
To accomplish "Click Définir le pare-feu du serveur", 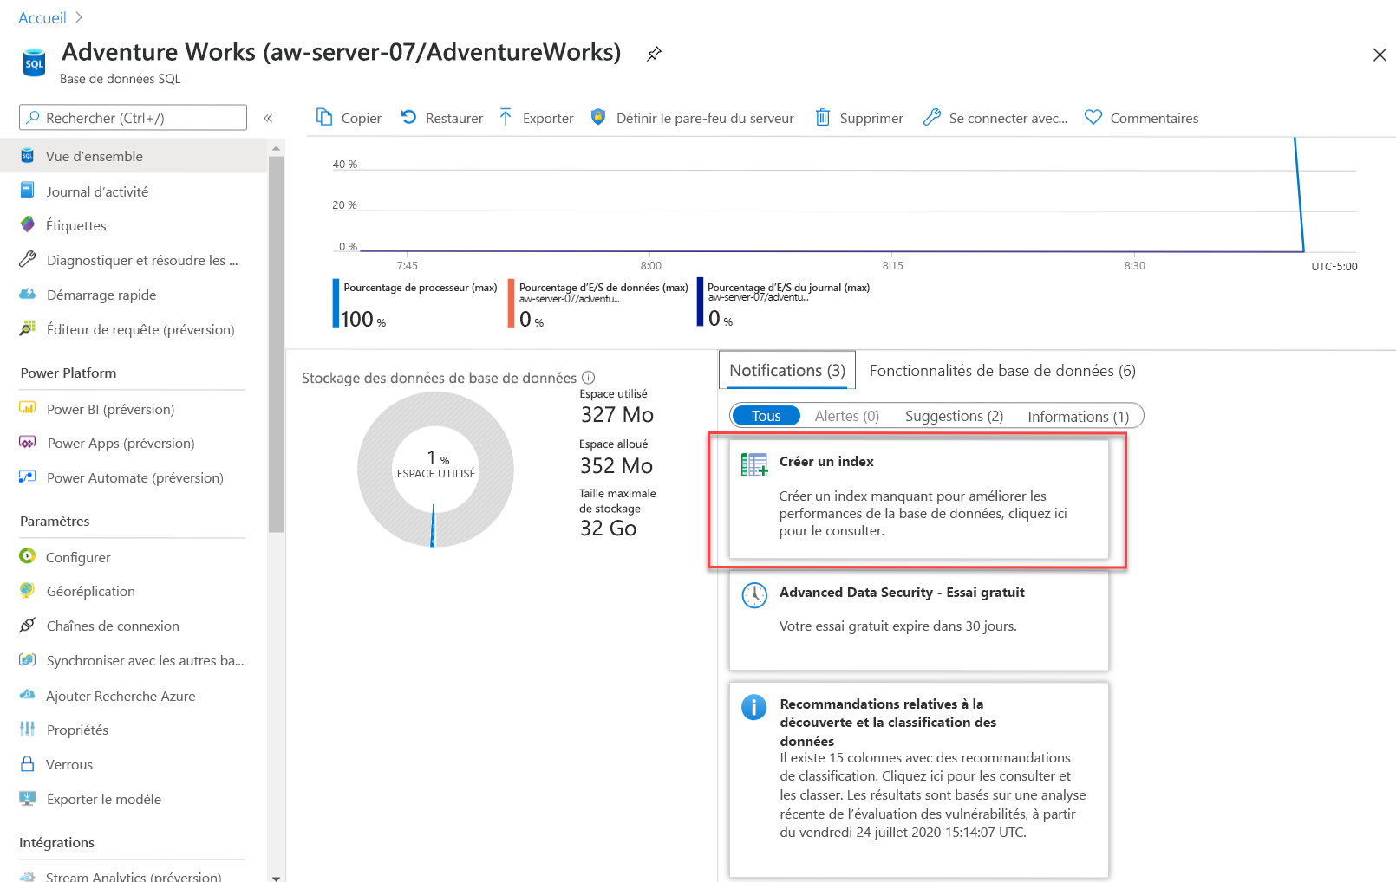I will pyautogui.click(x=693, y=118).
